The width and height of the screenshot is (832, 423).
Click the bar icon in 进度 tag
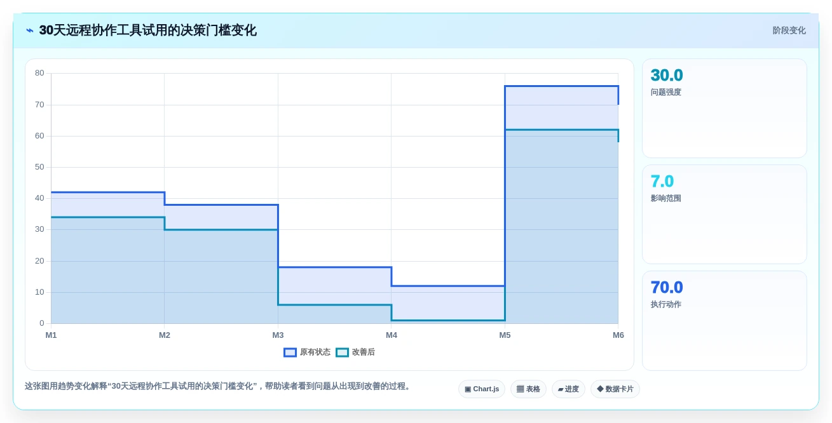click(561, 389)
